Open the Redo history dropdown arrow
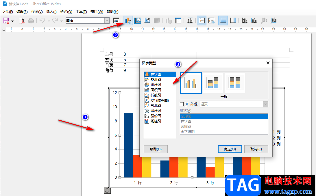Image resolution: width=316 pixels, height=196 pixels. click(x=62, y=21)
